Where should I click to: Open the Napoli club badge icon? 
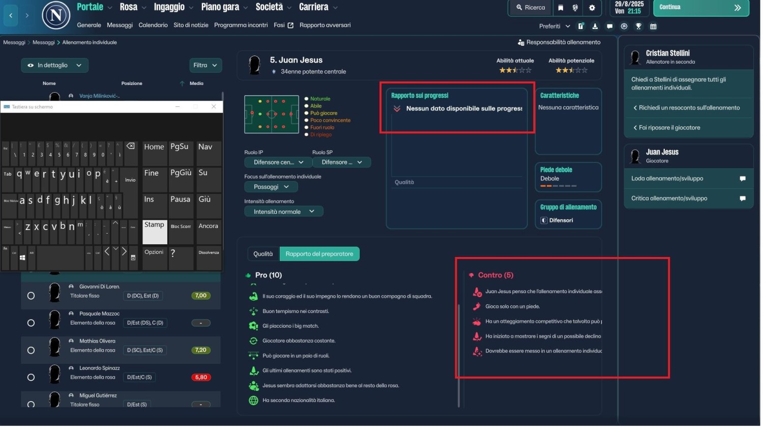click(x=55, y=15)
